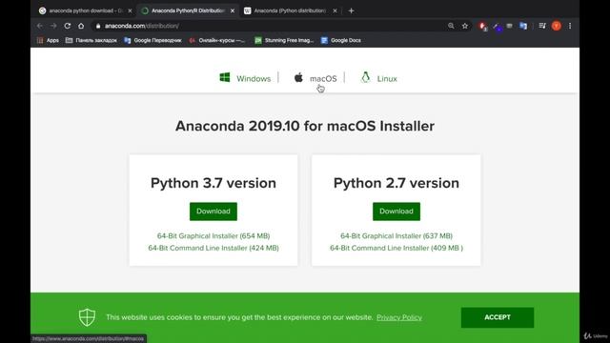This screenshot has width=610, height=343.
Task: Click the Python 2.7 version heading
Action: (396, 183)
